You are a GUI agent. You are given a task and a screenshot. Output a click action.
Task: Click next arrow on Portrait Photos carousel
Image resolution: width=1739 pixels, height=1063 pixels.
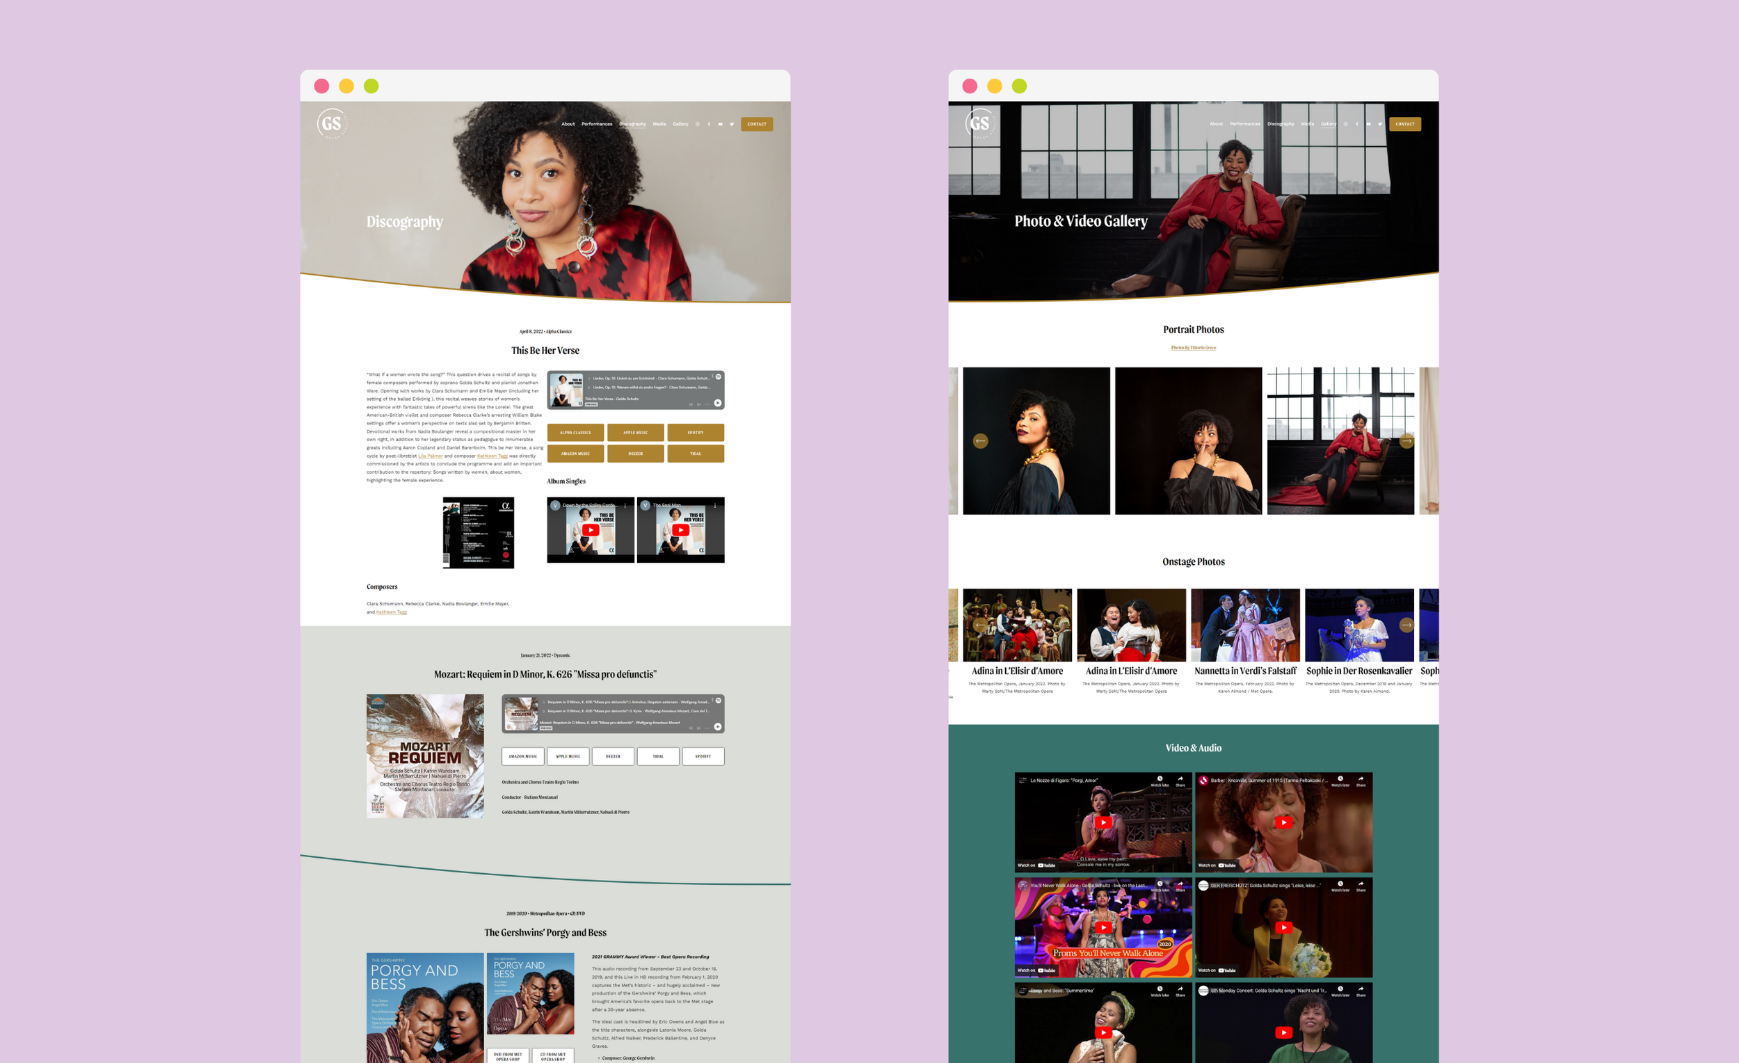pyautogui.click(x=1406, y=441)
